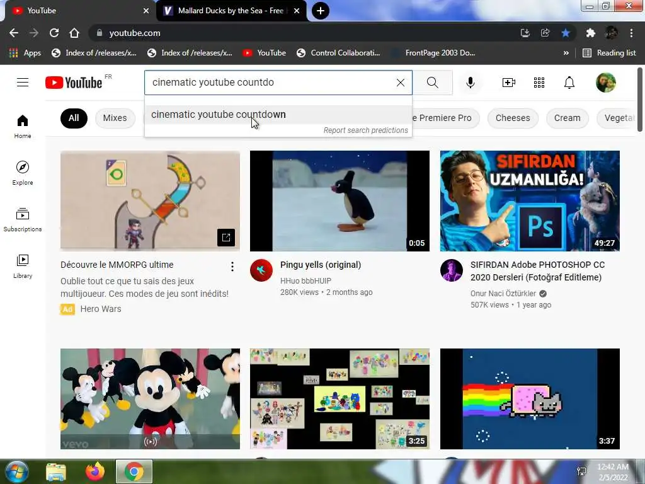645x484 pixels.
Task: Select the Premiere Pro filter chip
Action: pos(445,118)
